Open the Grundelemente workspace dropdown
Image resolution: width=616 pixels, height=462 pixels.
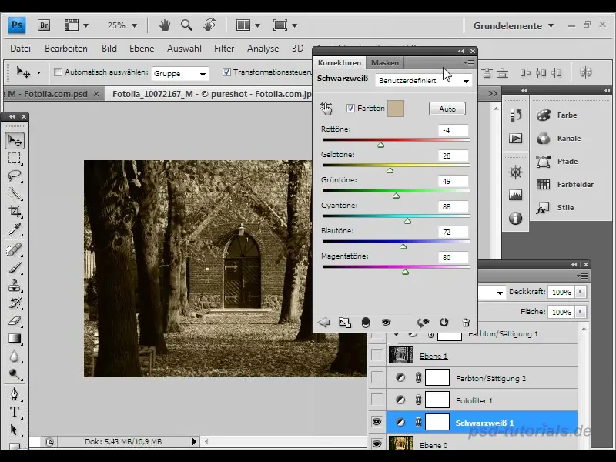point(514,26)
